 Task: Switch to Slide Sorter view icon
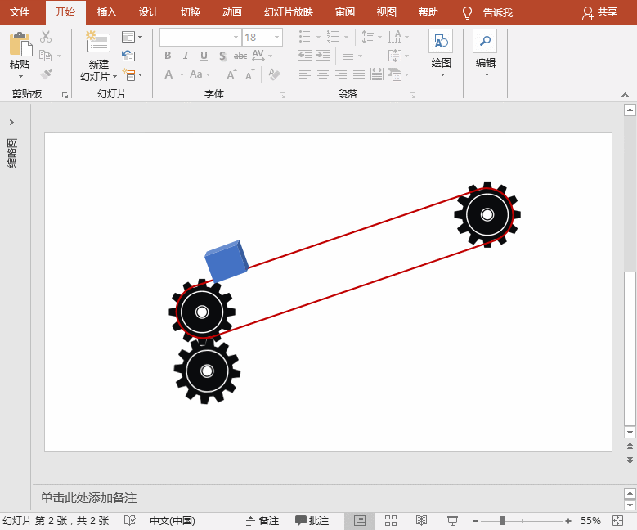[391, 521]
